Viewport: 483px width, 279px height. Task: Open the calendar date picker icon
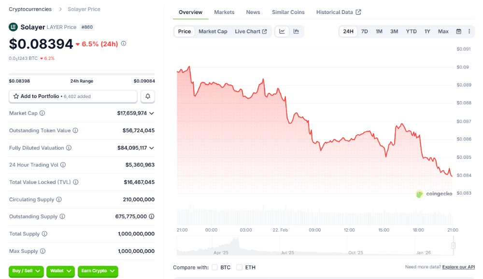[x=457, y=31]
